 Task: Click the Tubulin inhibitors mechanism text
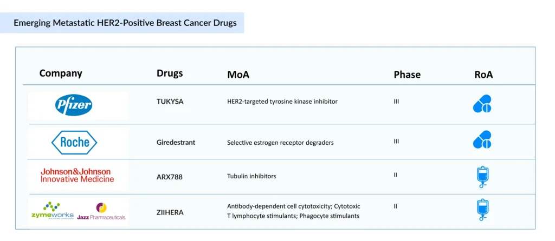tap(252, 176)
